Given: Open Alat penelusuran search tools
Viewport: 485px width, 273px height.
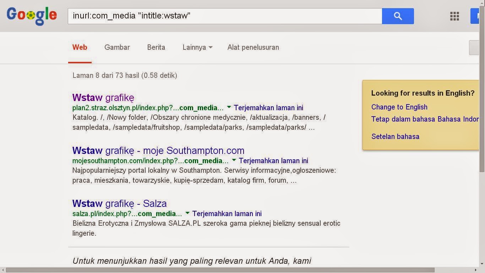Looking at the screenshot, I should tap(253, 47).
